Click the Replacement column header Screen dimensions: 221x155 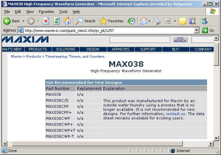pyautogui.click(x=89, y=88)
